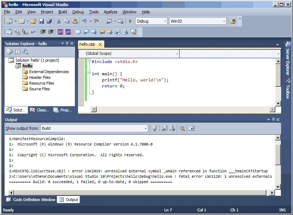Open the Debug menu

coord(78,12)
